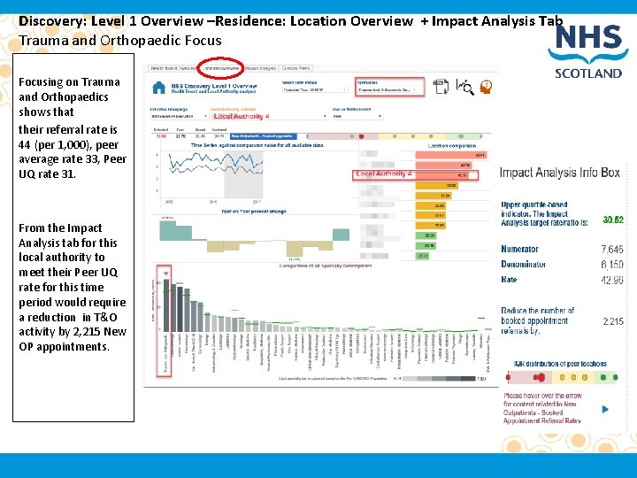Click the document export icon
The height and width of the screenshot is (478, 637).
(441, 87)
